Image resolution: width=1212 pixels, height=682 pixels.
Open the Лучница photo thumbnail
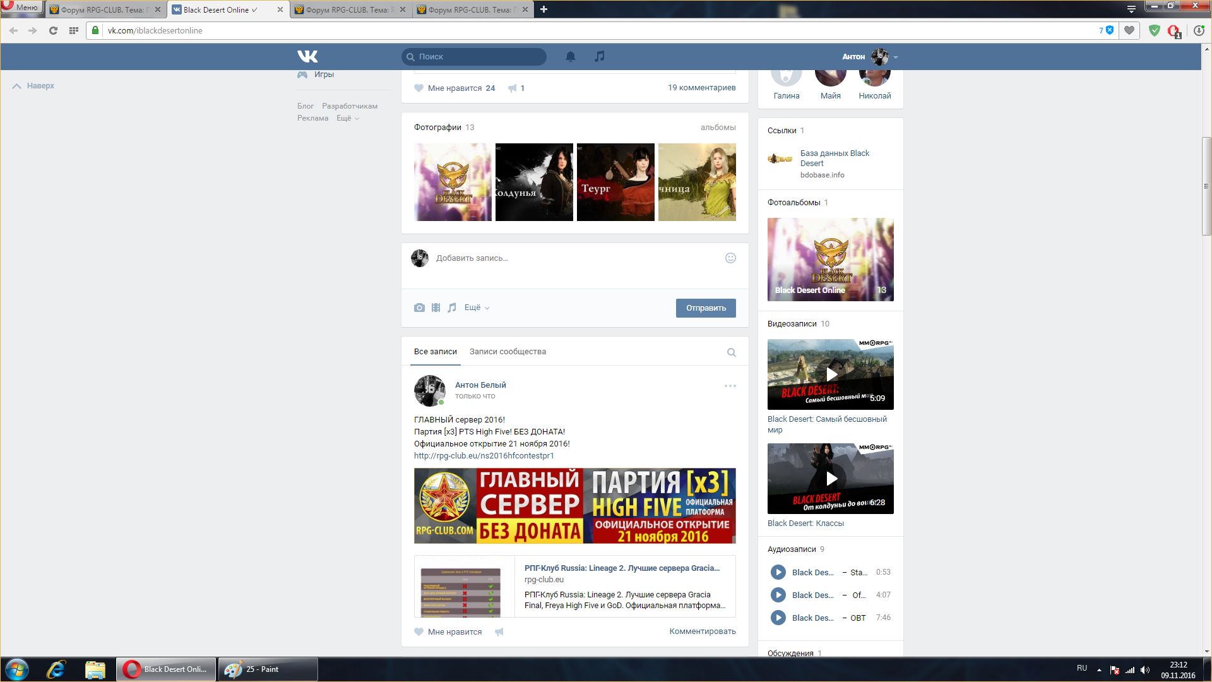697,182
